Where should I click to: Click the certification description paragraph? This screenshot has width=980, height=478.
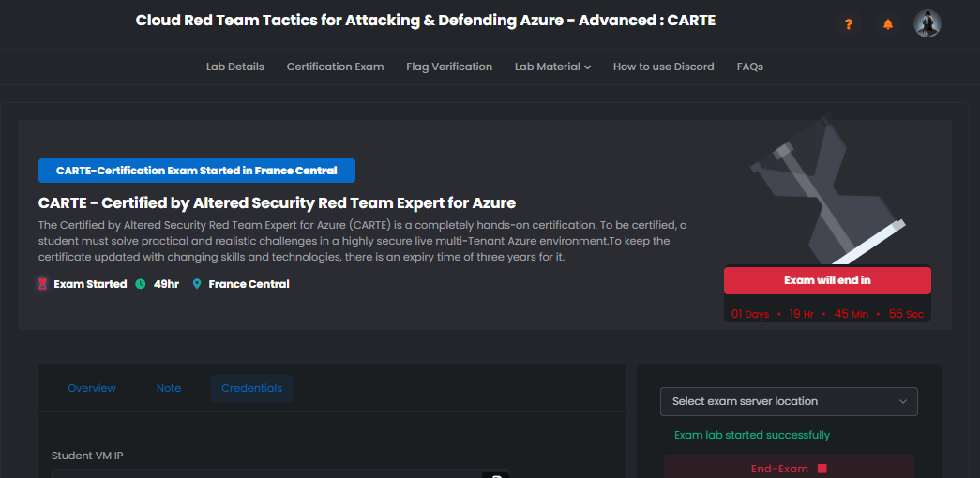coord(363,241)
